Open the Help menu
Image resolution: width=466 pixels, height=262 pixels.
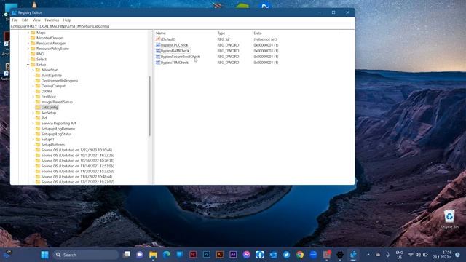point(67,20)
